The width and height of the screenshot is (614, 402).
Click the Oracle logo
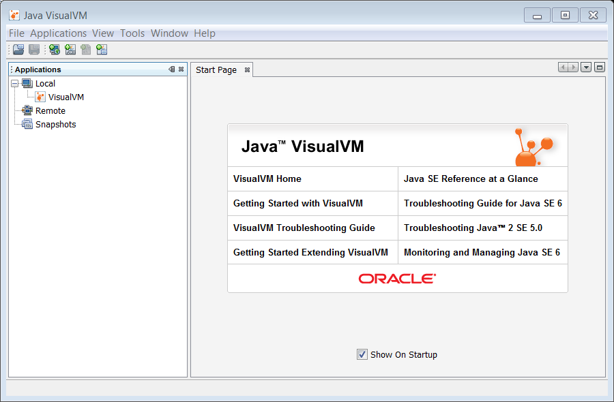(398, 279)
